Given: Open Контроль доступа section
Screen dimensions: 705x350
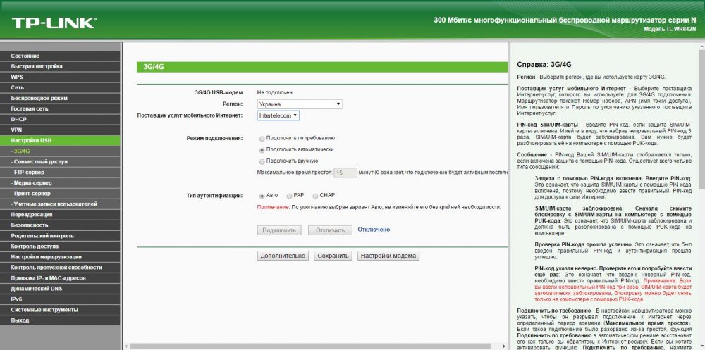Looking at the screenshot, I should coord(60,246).
